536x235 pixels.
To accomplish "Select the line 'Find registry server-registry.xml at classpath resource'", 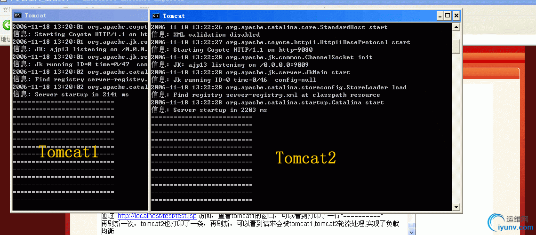I will (x=265, y=94).
